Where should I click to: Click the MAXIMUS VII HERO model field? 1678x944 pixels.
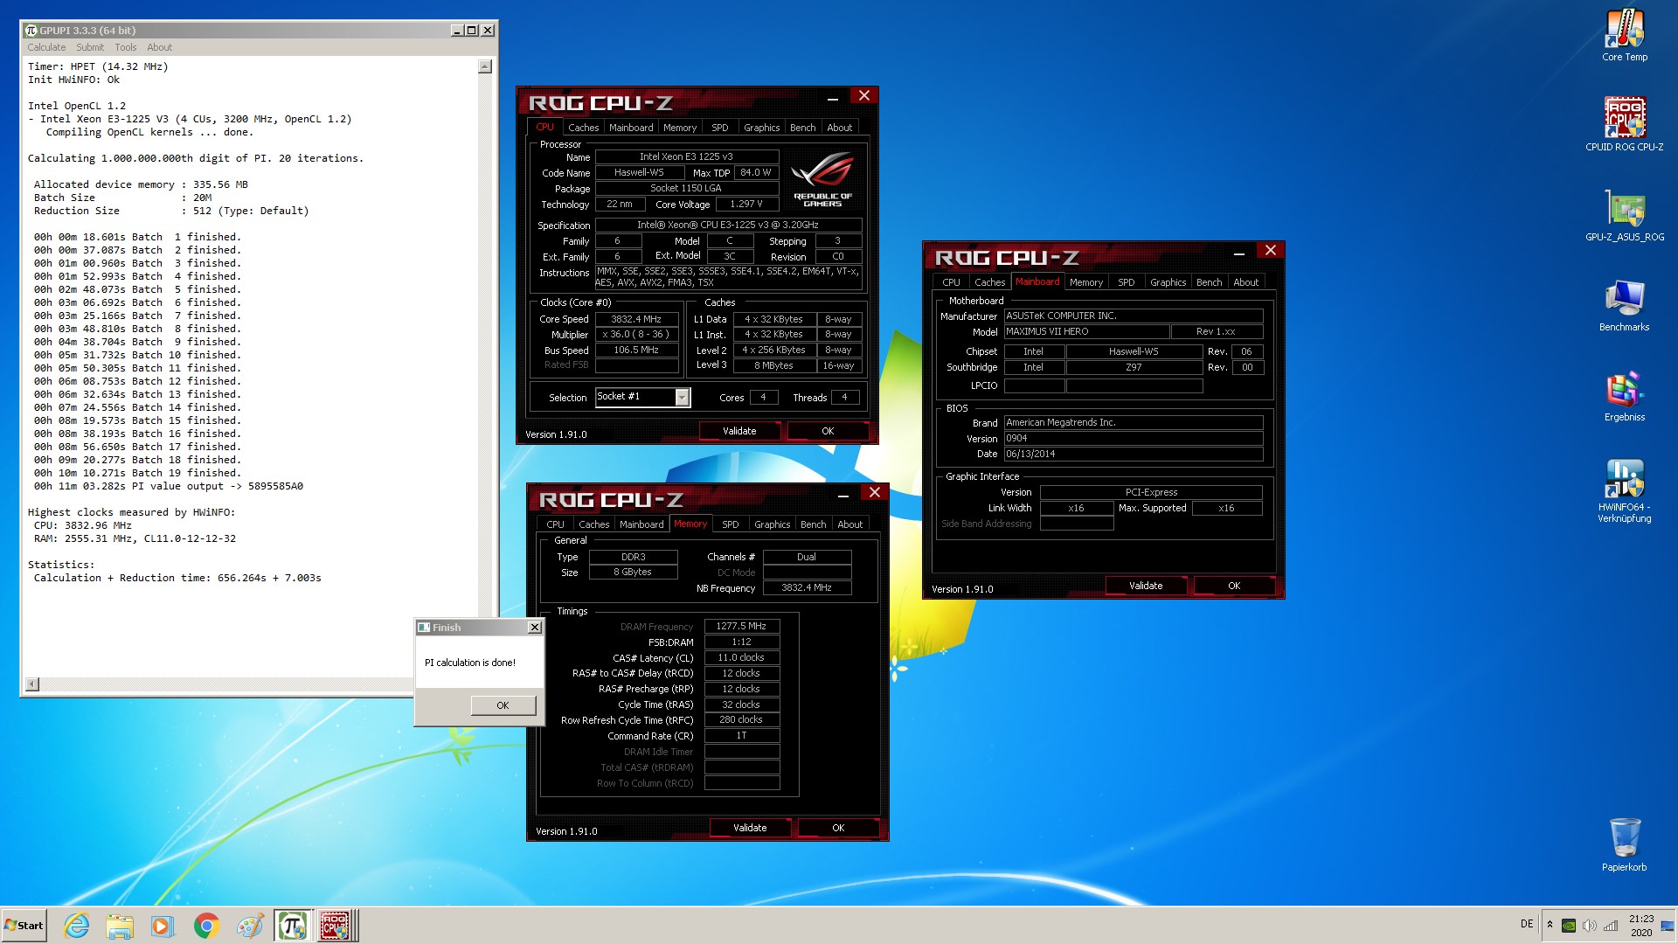pos(1086,332)
